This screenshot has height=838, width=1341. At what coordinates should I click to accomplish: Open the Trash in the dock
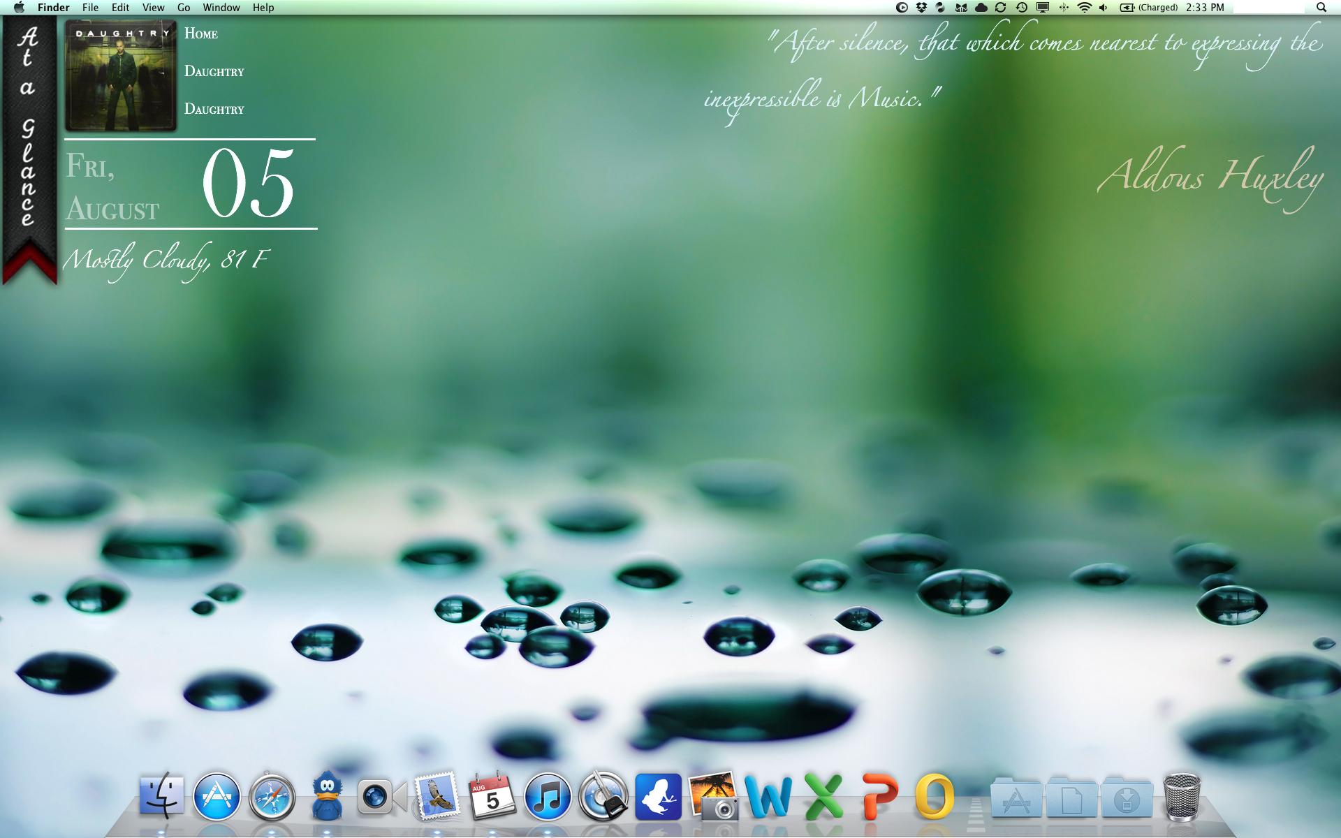(x=1182, y=797)
